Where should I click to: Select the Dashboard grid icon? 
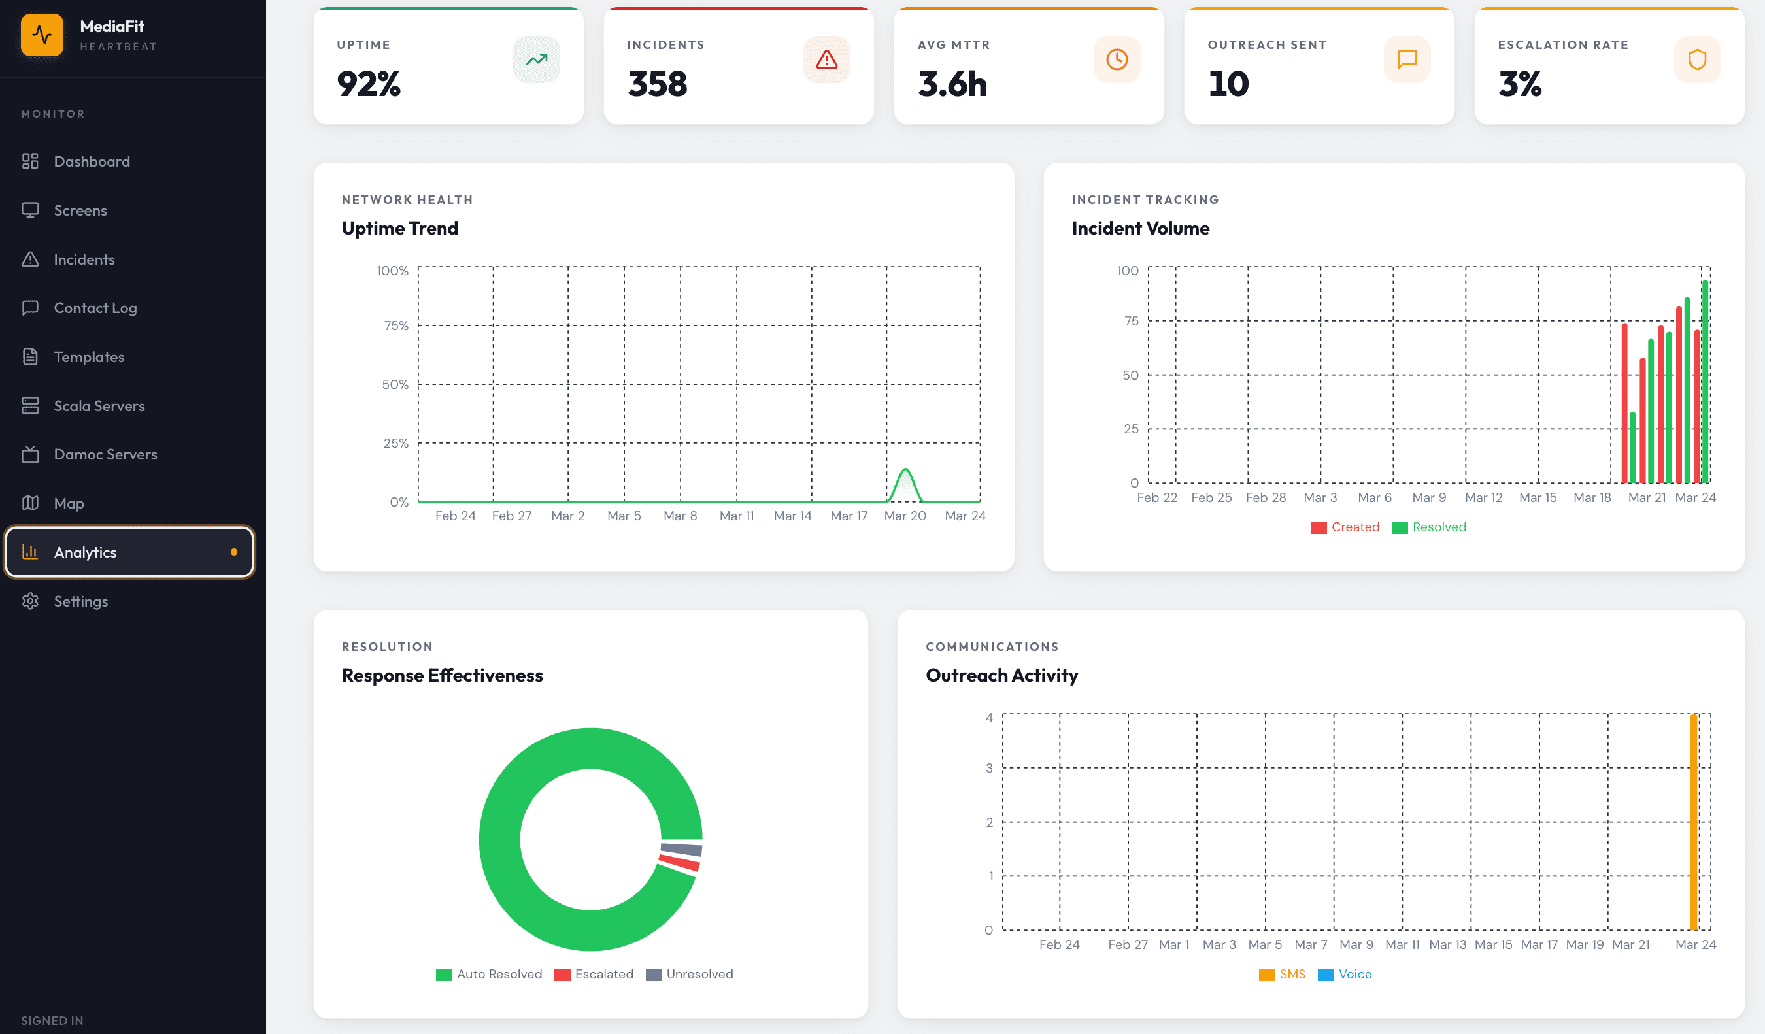[x=31, y=161]
